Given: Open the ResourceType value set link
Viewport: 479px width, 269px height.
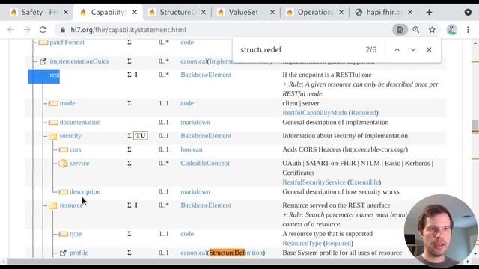Looking at the screenshot, I should 302,244.
